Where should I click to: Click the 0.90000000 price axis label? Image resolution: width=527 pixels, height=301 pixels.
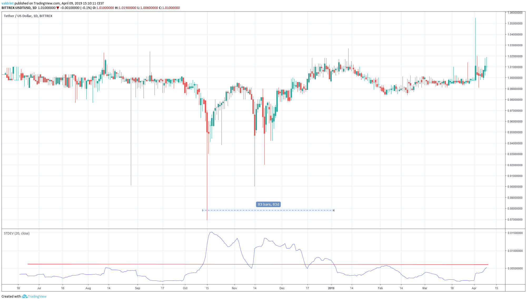(515, 187)
